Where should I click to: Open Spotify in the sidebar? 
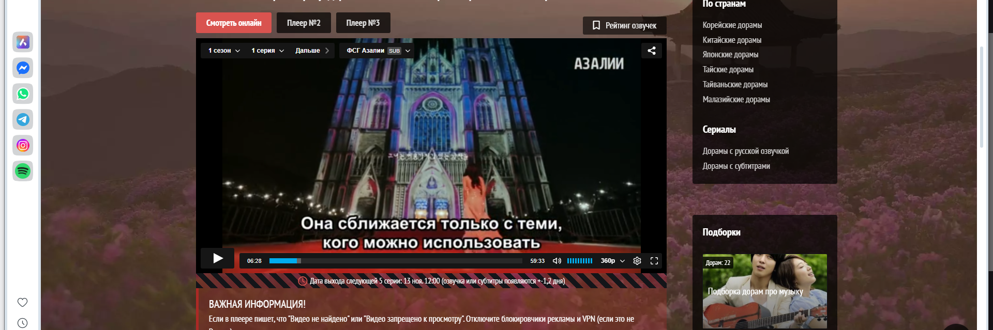[x=23, y=171]
